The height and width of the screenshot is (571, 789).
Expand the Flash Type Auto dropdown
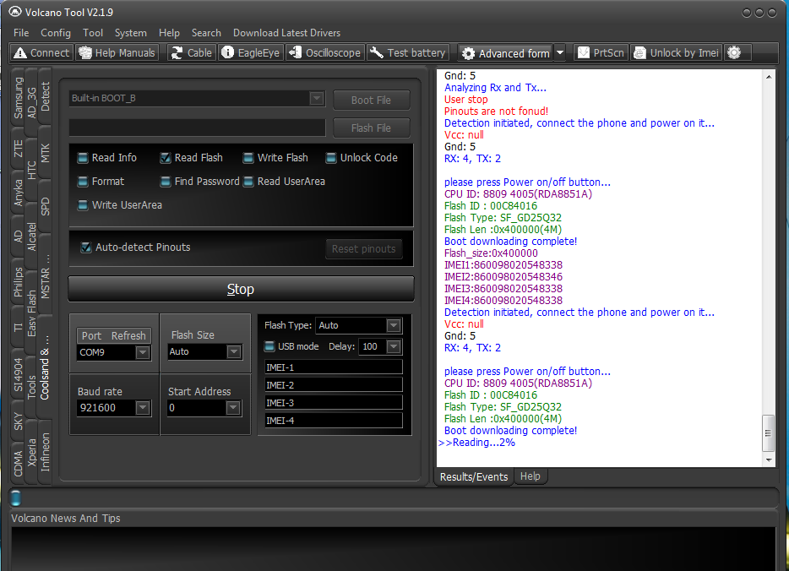click(394, 325)
